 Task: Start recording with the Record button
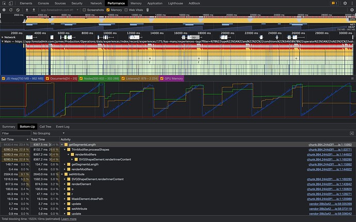[x=4, y=10]
